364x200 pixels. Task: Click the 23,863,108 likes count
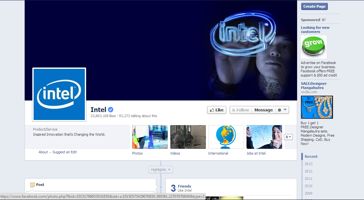[103, 116]
